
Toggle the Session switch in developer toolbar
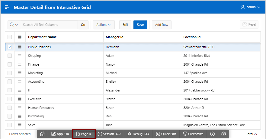[x=118, y=134]
